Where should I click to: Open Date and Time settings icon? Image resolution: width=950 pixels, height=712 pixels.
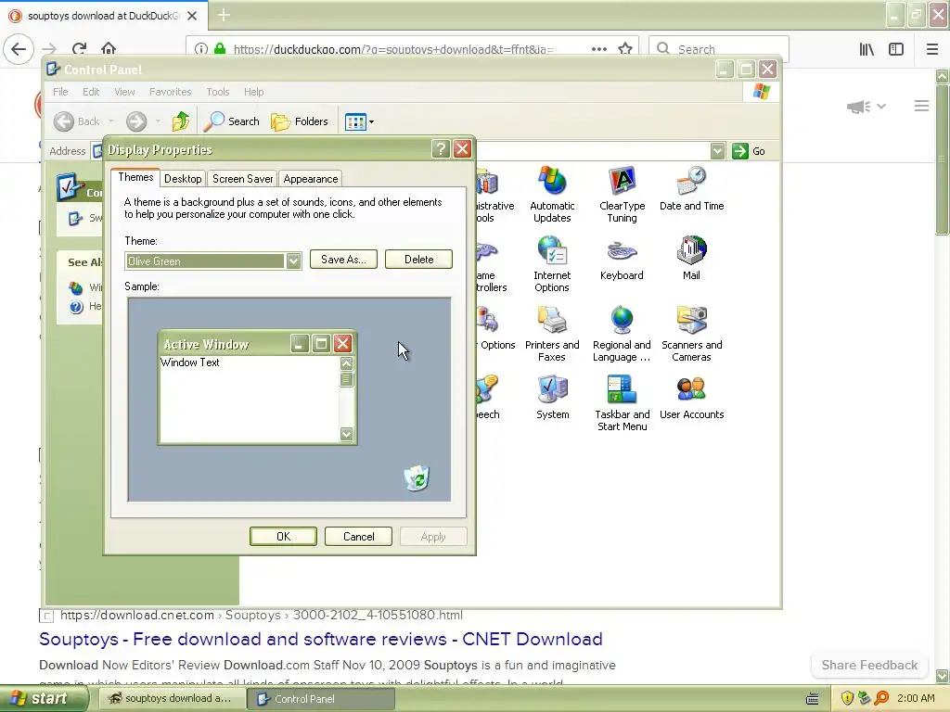(x=691, y=189)
